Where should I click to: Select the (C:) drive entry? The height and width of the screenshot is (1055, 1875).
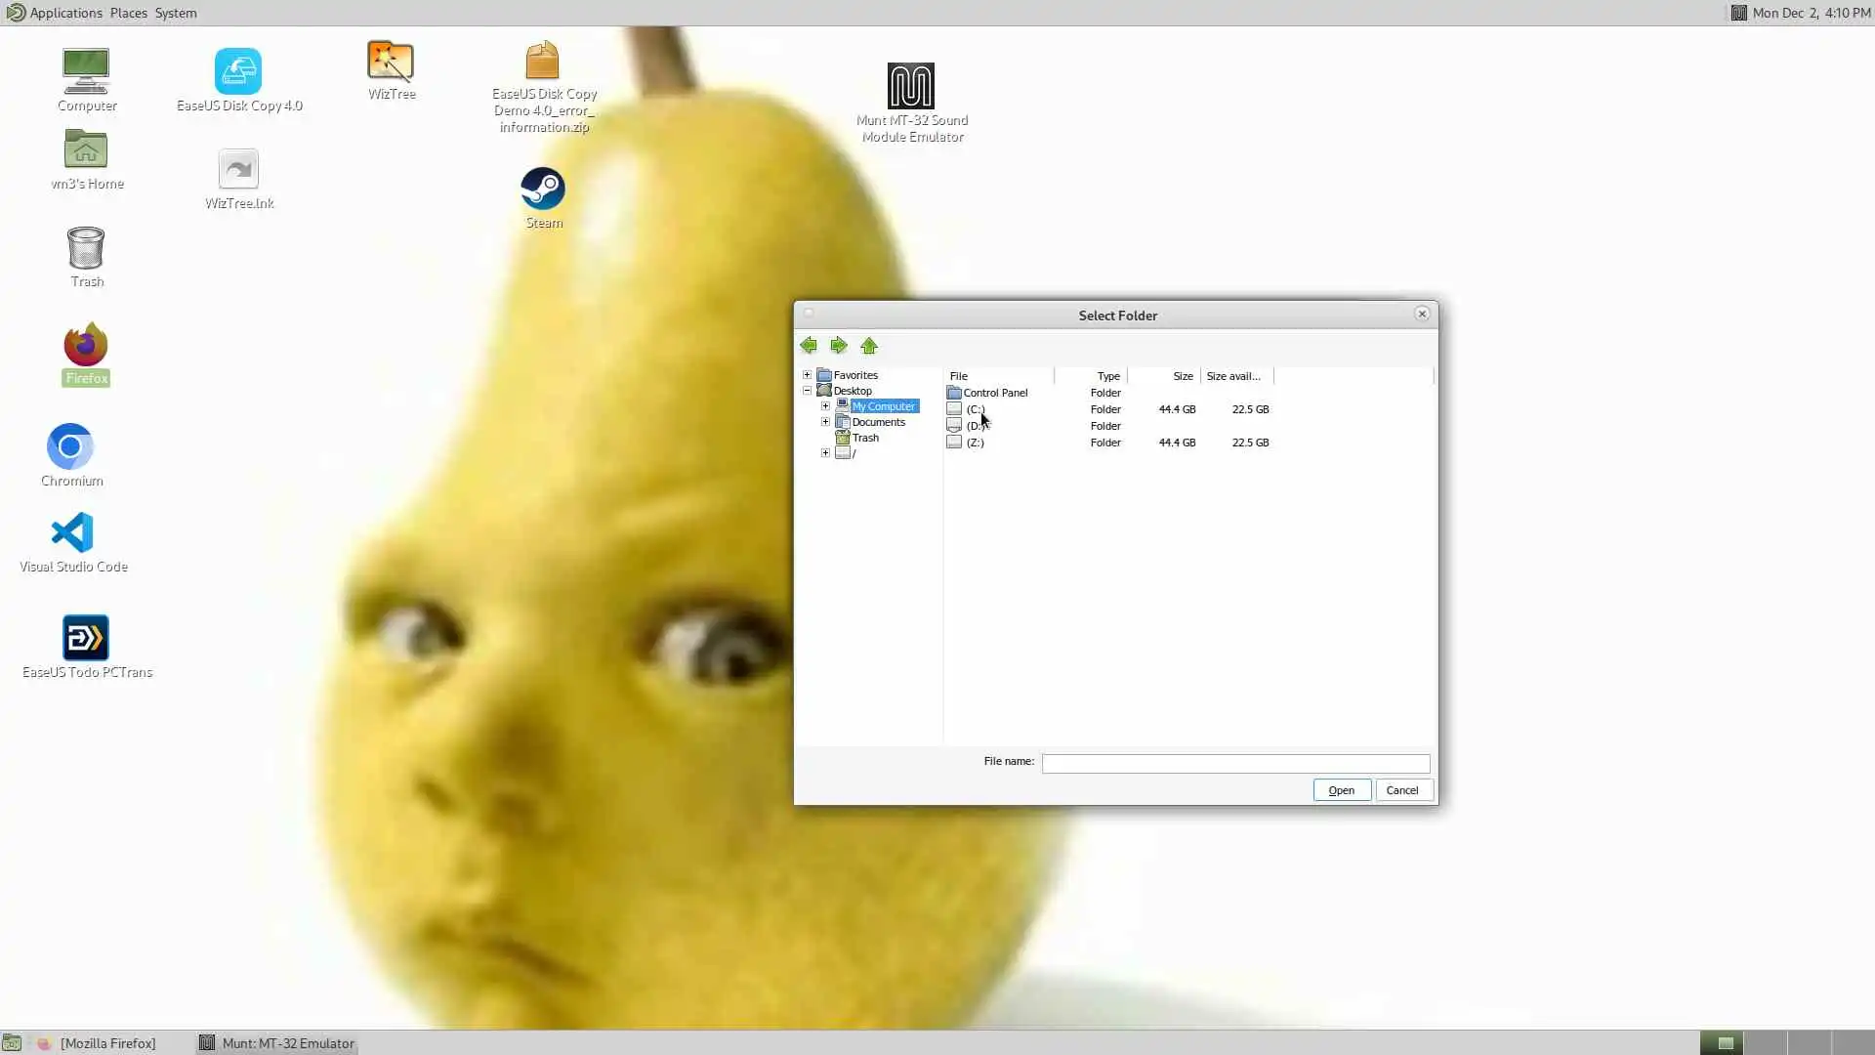(x=975, y=409)
